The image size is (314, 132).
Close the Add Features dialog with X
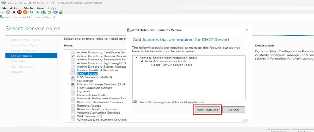(247, 30)
